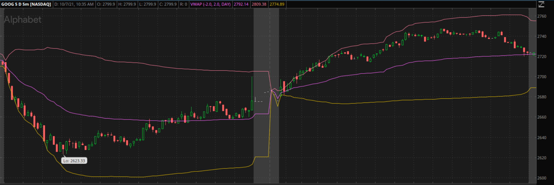This screenshot has width=554, height=185.
Task: Click the date readout D: 10/7/21, 10:35 AM
Action: (74, 4)
